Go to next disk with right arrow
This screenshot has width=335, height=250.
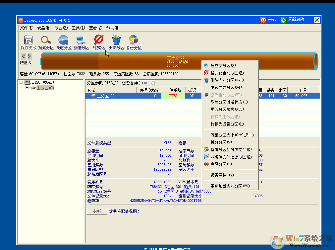[29, 56]
